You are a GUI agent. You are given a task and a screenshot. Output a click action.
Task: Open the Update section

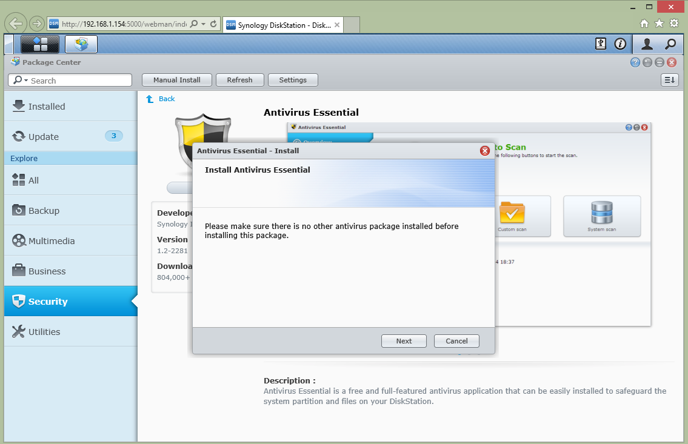[x=71, y=136]
